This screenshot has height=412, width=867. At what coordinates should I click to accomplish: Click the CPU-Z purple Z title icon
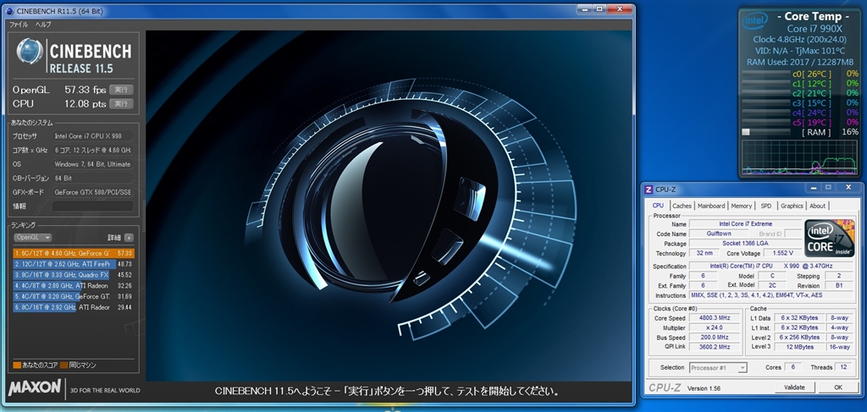(649, 190)
